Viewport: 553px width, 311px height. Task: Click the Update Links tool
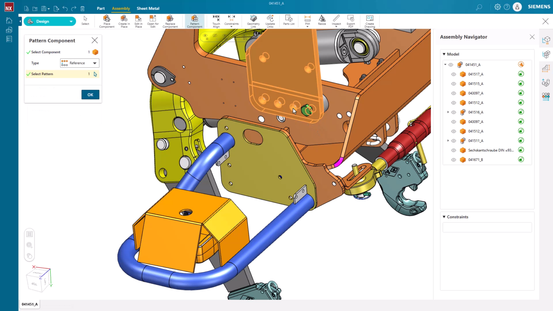[x=270, y=21]
